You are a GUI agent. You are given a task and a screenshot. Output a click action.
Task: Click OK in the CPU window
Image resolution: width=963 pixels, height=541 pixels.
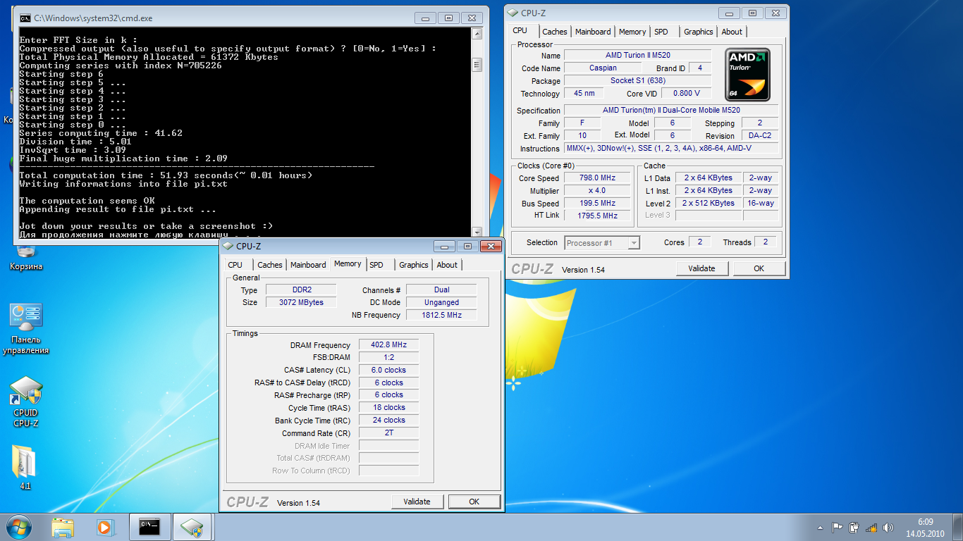click(x=759, y=268)
